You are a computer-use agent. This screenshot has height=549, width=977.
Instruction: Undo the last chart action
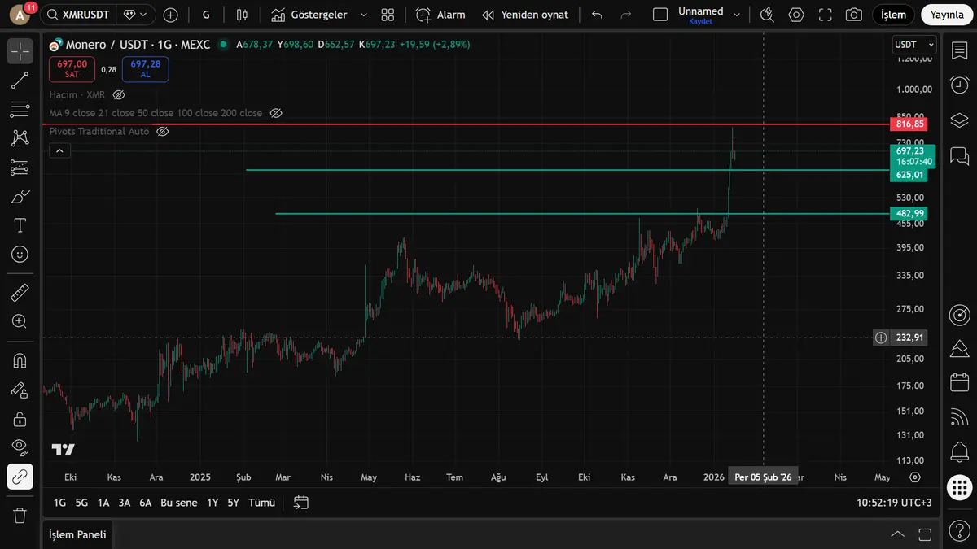tap(597, 15)
